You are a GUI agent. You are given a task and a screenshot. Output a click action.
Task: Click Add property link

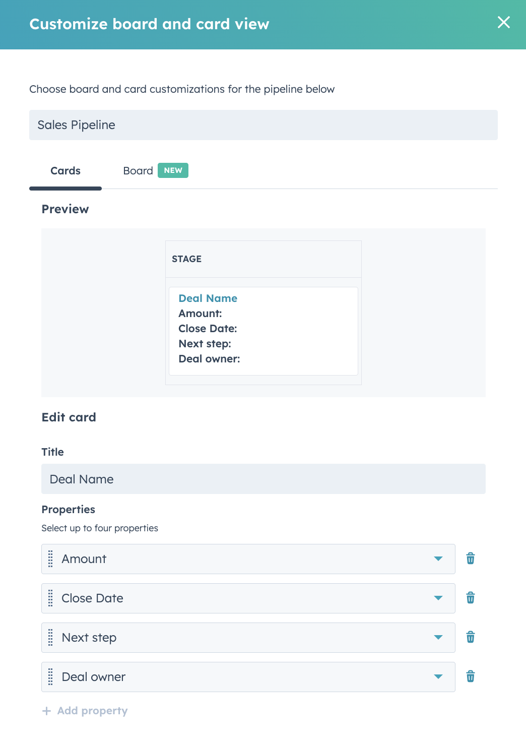(85, 711)
